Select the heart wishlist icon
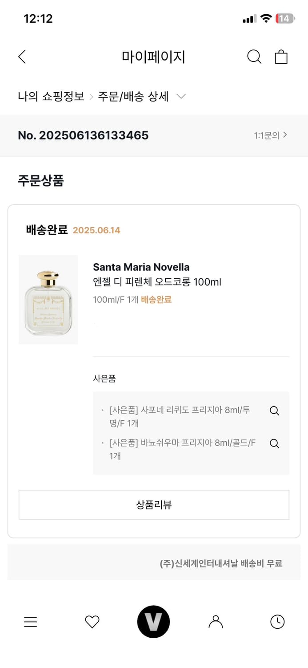The height and width of the screenshot is (668, 308). 92,622
